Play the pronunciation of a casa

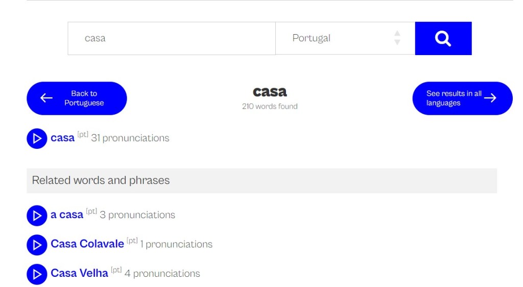(37, 216)
